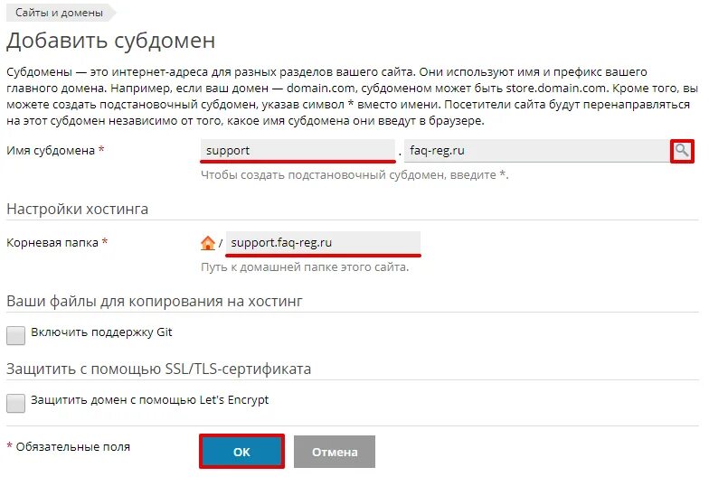Enable the Git support checkbox
This screenshot has width=709, height=486.
tap(16, 335)
